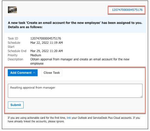Focus the comment box with 'Awaiting approval from manager'
The height and width of the screenshot is (131, 150).
tap(75, 91)
